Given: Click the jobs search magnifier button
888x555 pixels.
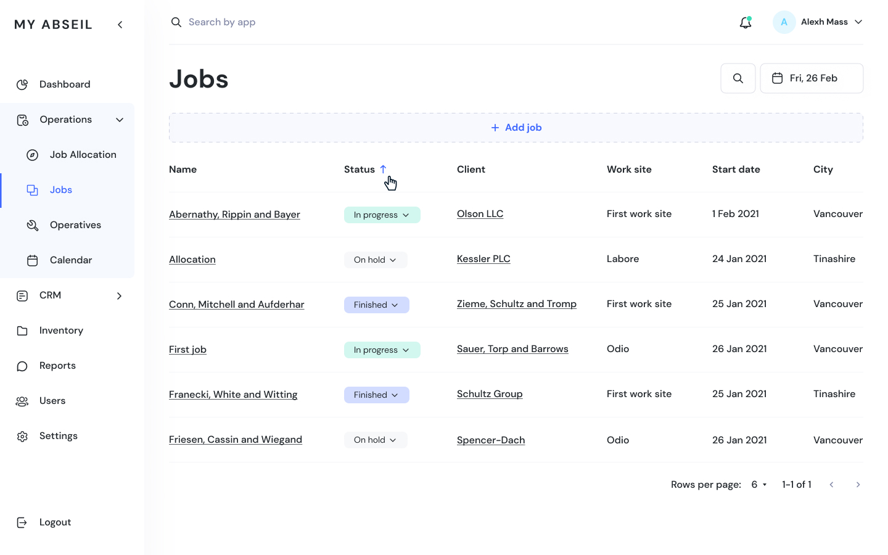Looking at the screenshot, I should (x=738, y=78).
